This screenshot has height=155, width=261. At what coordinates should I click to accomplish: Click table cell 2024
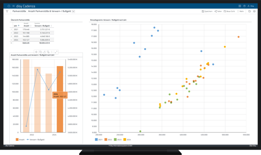[16, 40]
